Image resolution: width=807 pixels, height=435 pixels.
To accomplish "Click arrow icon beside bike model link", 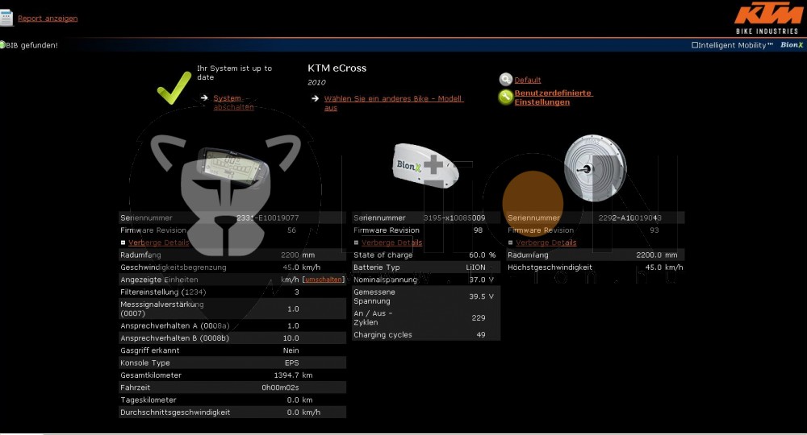I will coord(315,98).
